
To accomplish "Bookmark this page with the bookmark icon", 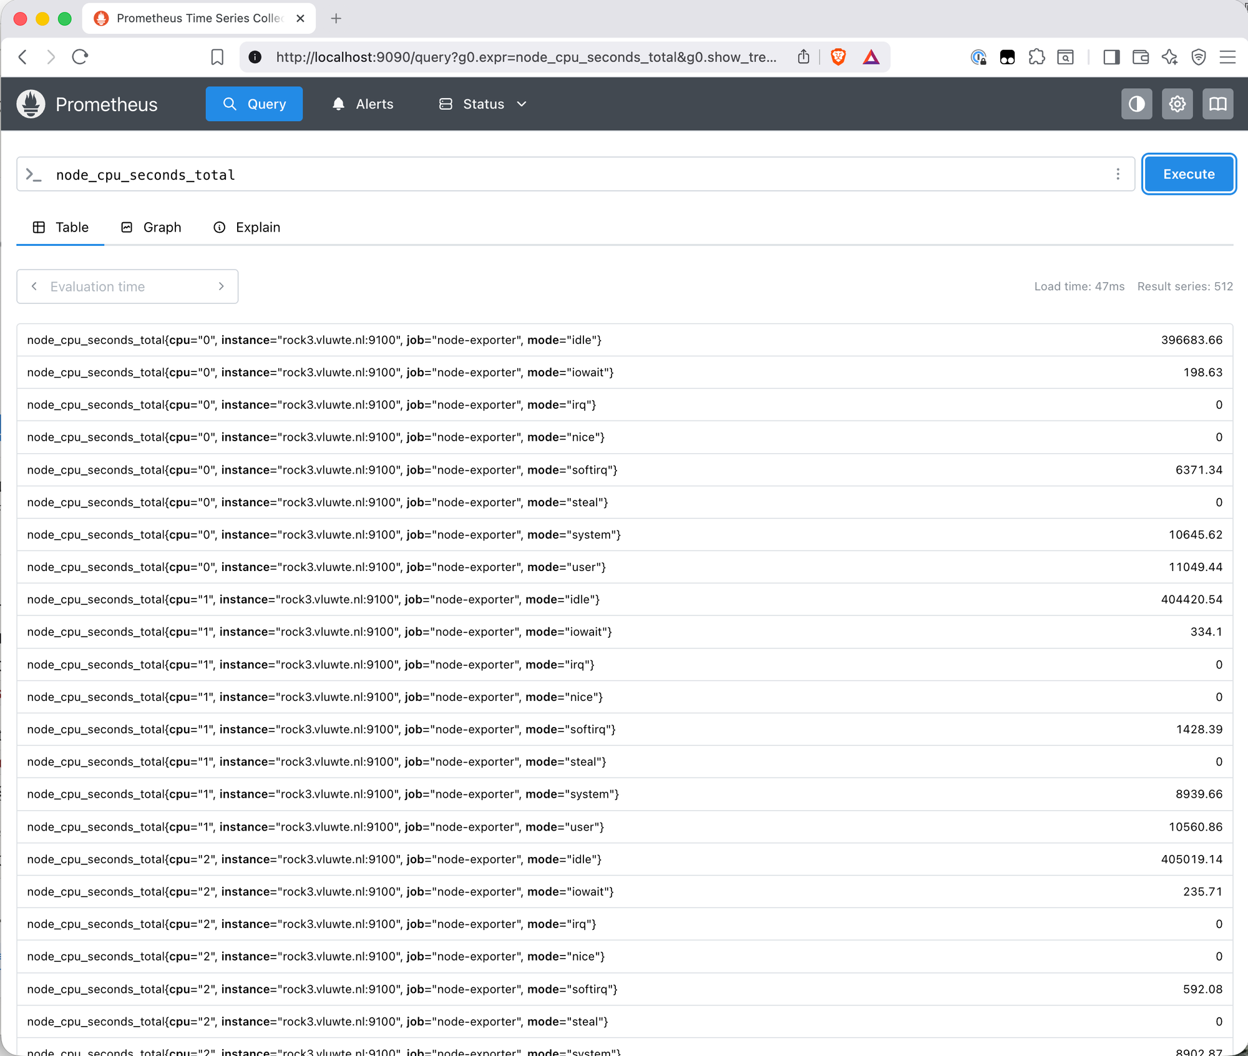I will pos(217,57).
